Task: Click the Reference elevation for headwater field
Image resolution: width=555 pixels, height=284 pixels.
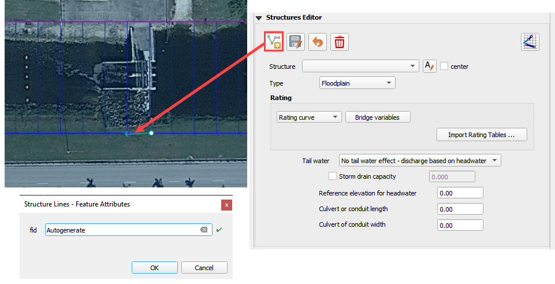Action: 460,193
